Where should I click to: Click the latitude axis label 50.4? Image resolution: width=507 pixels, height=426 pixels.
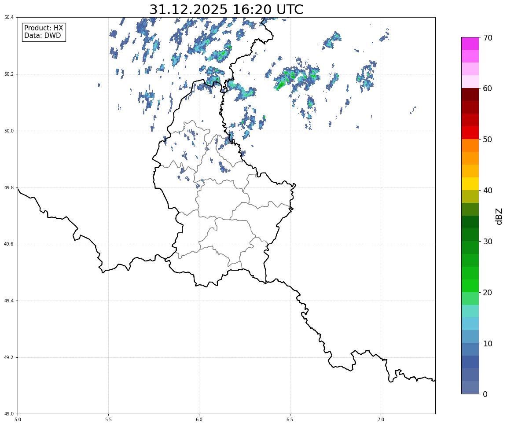(x=8, y=17)
